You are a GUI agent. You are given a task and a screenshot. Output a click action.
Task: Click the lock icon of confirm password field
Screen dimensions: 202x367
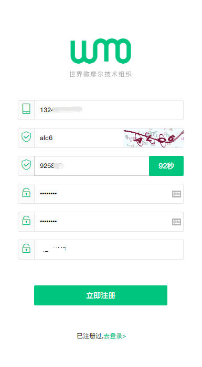(x=26, y=221)
